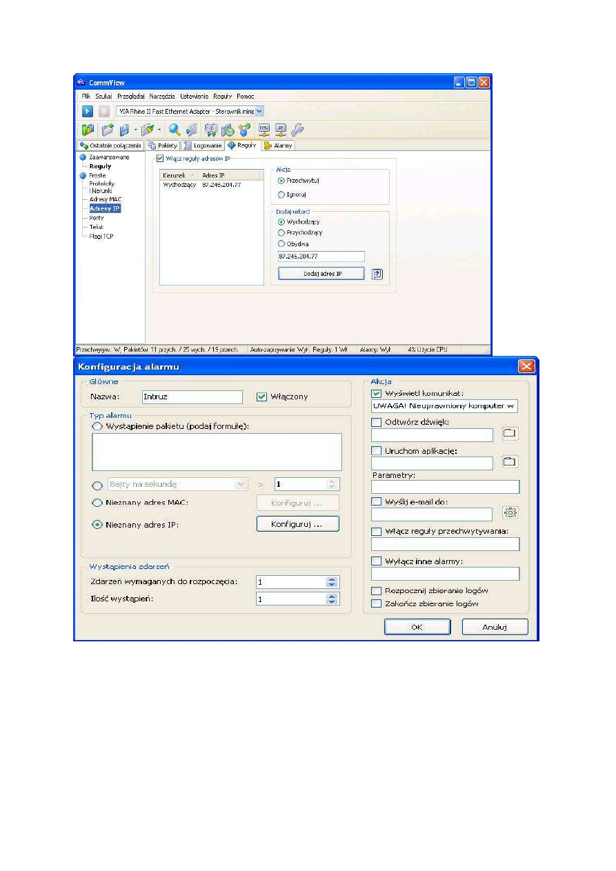
Task: Toggle the Włączony checkbox
Action: [261, 397]
